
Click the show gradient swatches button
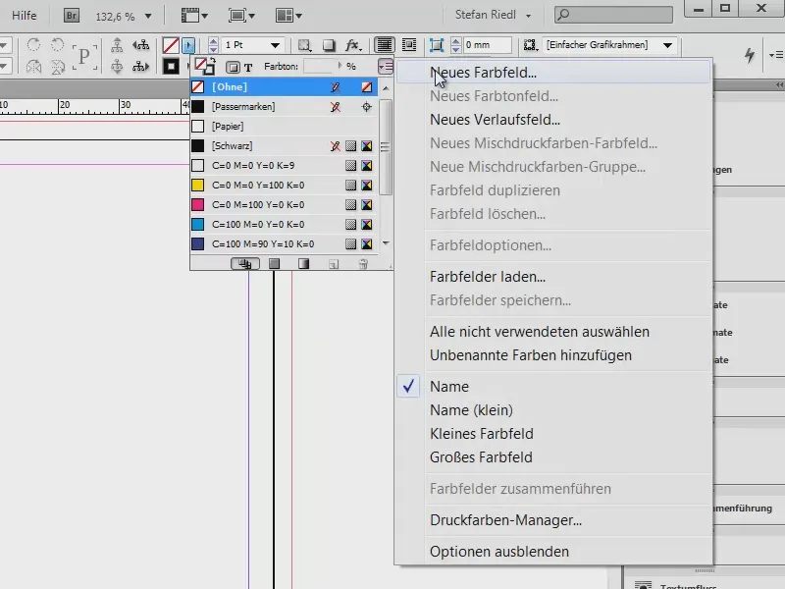304,263
